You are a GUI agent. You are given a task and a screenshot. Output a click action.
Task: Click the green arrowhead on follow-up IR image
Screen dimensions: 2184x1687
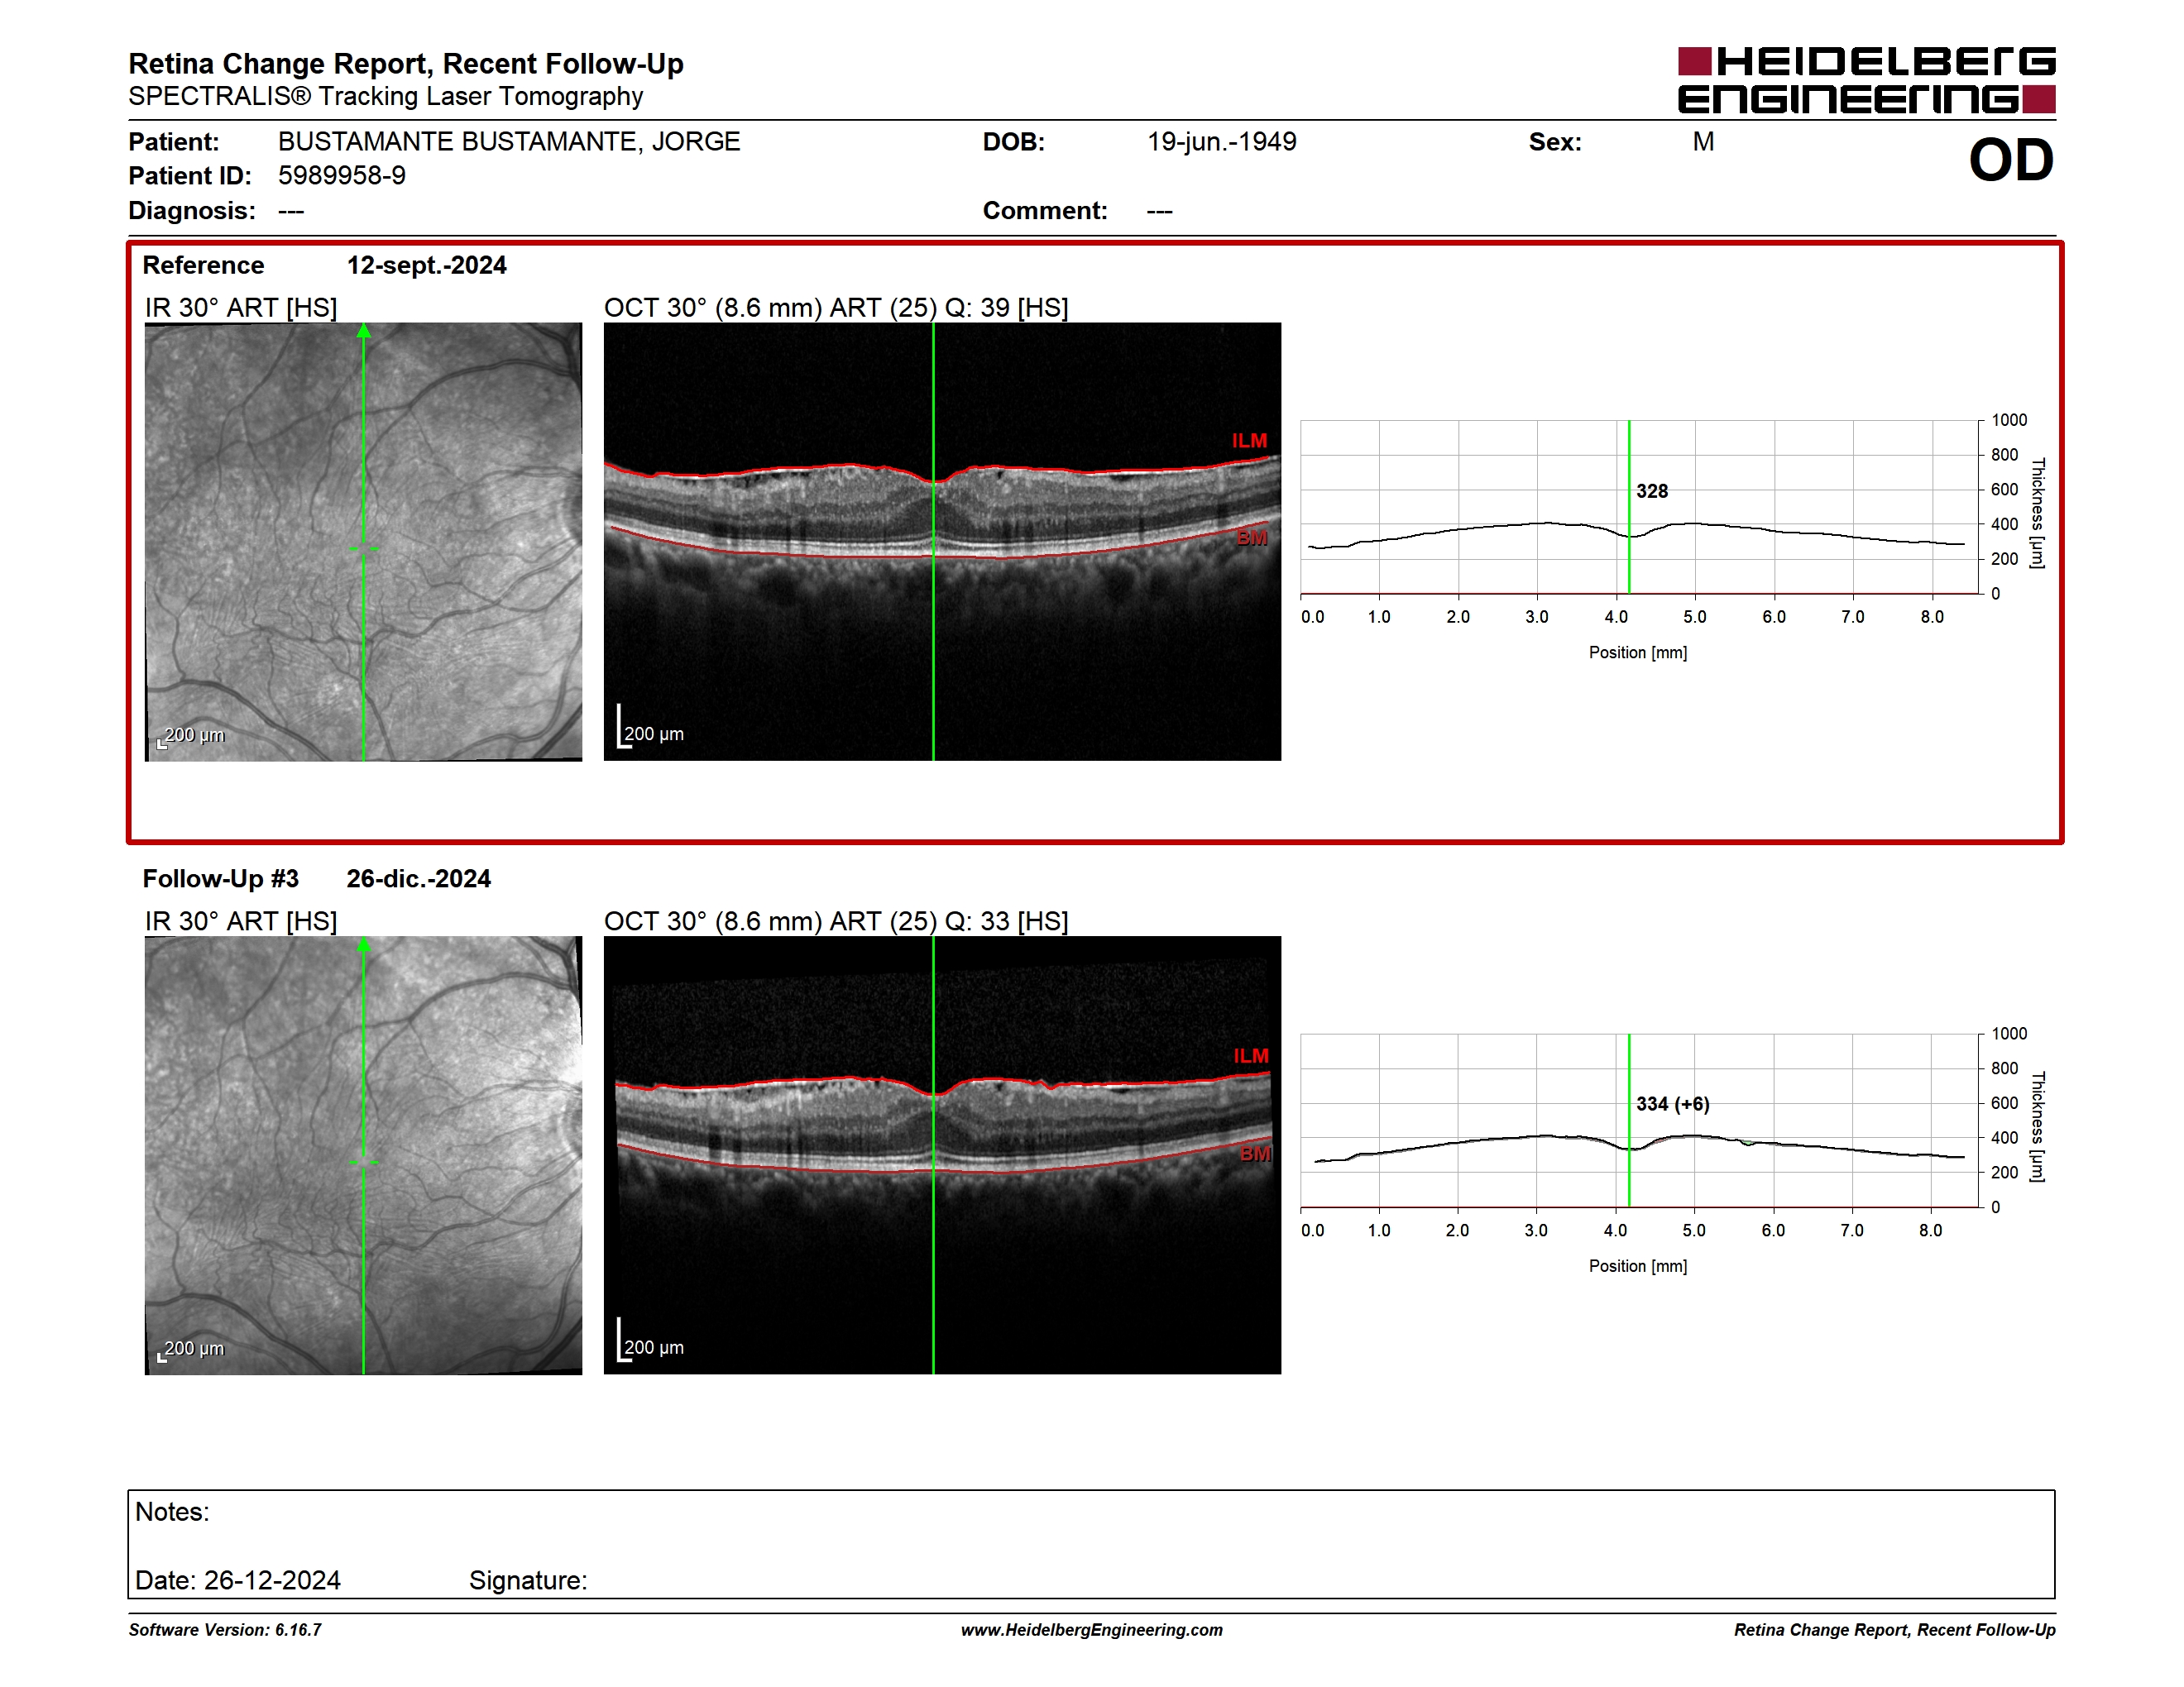(364, 944)
